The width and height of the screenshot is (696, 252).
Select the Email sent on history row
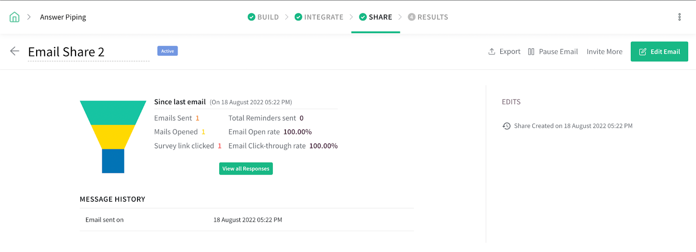247,220
